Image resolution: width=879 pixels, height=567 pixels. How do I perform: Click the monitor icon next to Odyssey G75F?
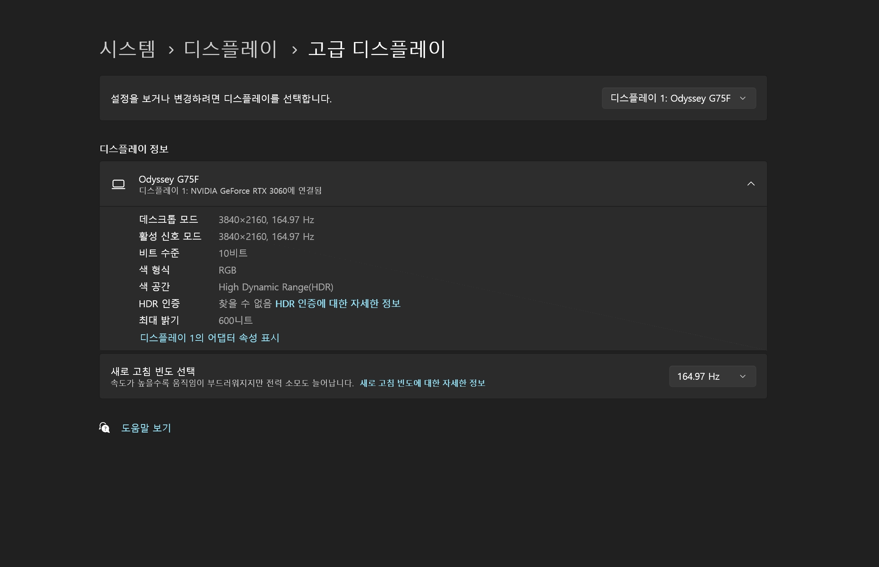pos(118,184)
